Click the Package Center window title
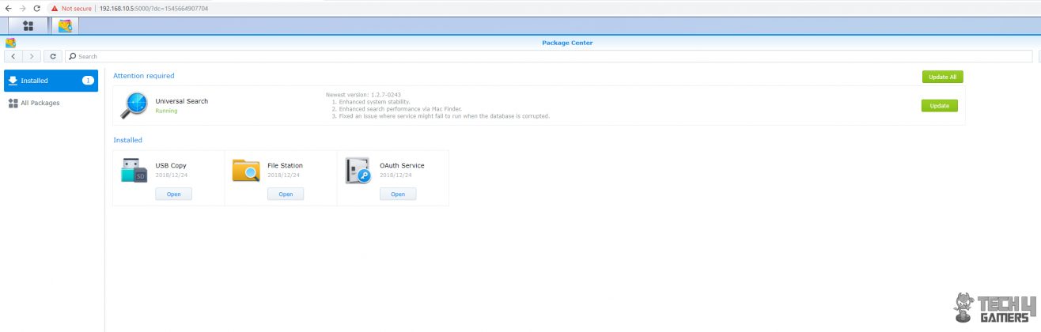Screen dimensions: 1041x332 [567, 43]
